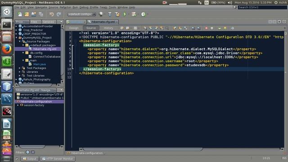This screenshot has width=288, height=162.
Task: Open the Debug menu
Action: (x=84, y=7)
